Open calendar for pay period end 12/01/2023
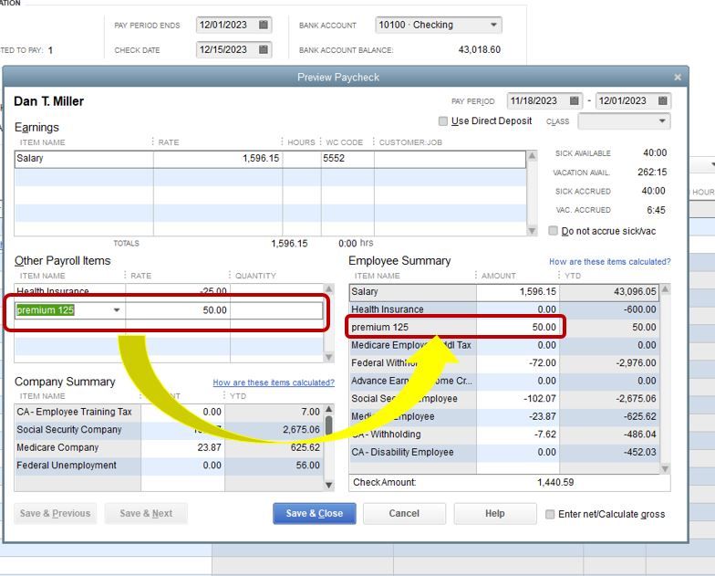This screenshot has width=715, height=576. click(x=662, y=100)
